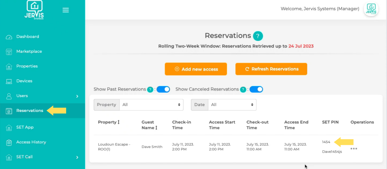The image size is (387, 169).
Task: Toggle Show Past Reservations switch
Action: [x=163, y=89]
